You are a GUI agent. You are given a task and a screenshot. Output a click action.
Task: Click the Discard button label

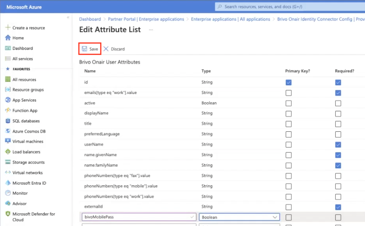(118, 49)
